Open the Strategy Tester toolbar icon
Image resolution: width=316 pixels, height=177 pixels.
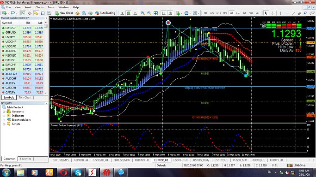(49, 13)
